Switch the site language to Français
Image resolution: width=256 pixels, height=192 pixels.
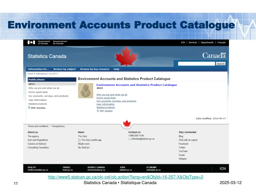pyautogui.click(x=221, y=42)
